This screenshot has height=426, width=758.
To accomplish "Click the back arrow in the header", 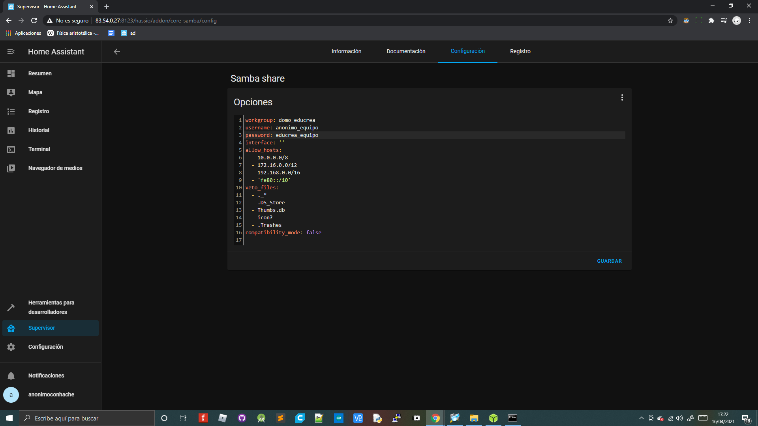I will (x=117, y=52).
